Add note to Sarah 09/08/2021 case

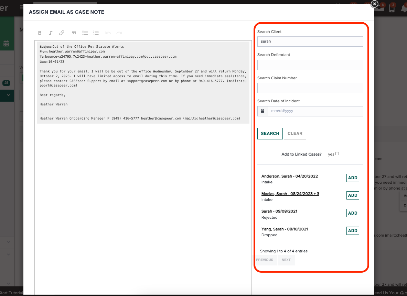pyautogui.click(x=353, y=213)
